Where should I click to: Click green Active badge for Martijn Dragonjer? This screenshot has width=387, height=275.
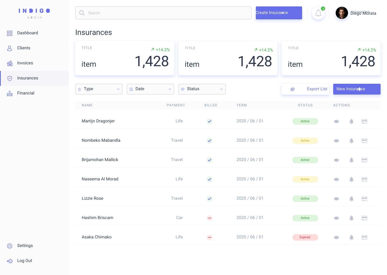[305, 121]
